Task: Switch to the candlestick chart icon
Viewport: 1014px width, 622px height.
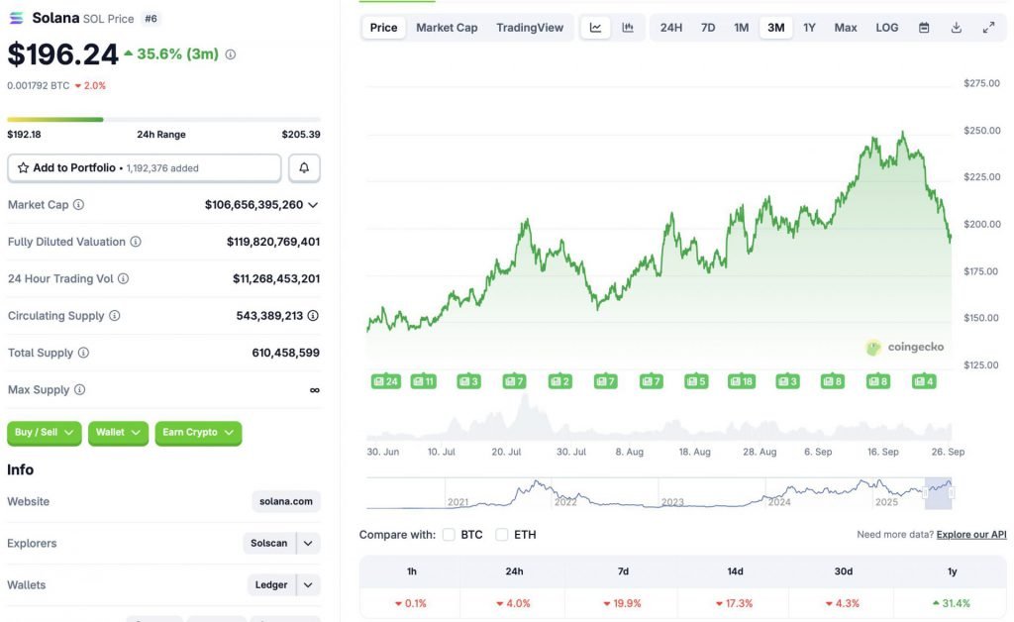Action: [628, 28]
